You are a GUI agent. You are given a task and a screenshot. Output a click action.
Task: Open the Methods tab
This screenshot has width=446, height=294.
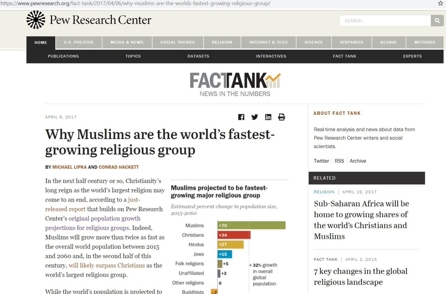(x=425, y=42)
